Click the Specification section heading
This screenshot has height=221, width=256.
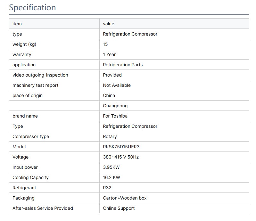coord(32,8)
